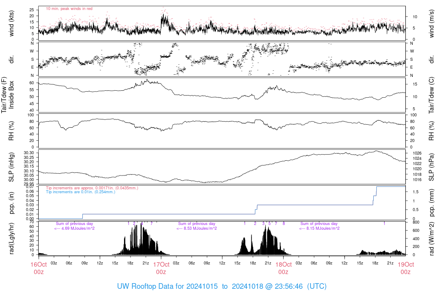Click the 'wind (m/s)' axis label

coord(431,23)
